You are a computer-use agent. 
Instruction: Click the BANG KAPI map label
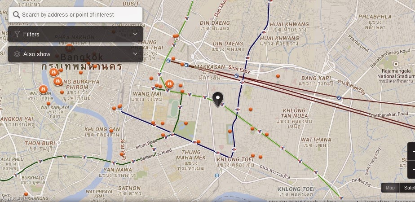(316, 78)
